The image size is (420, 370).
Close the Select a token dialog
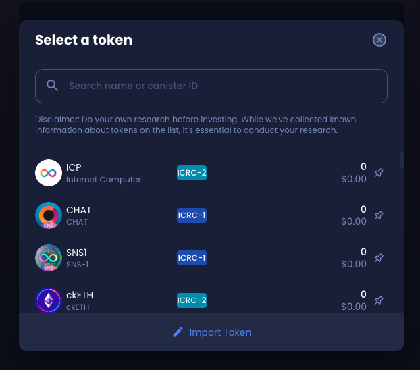[379, 40]
